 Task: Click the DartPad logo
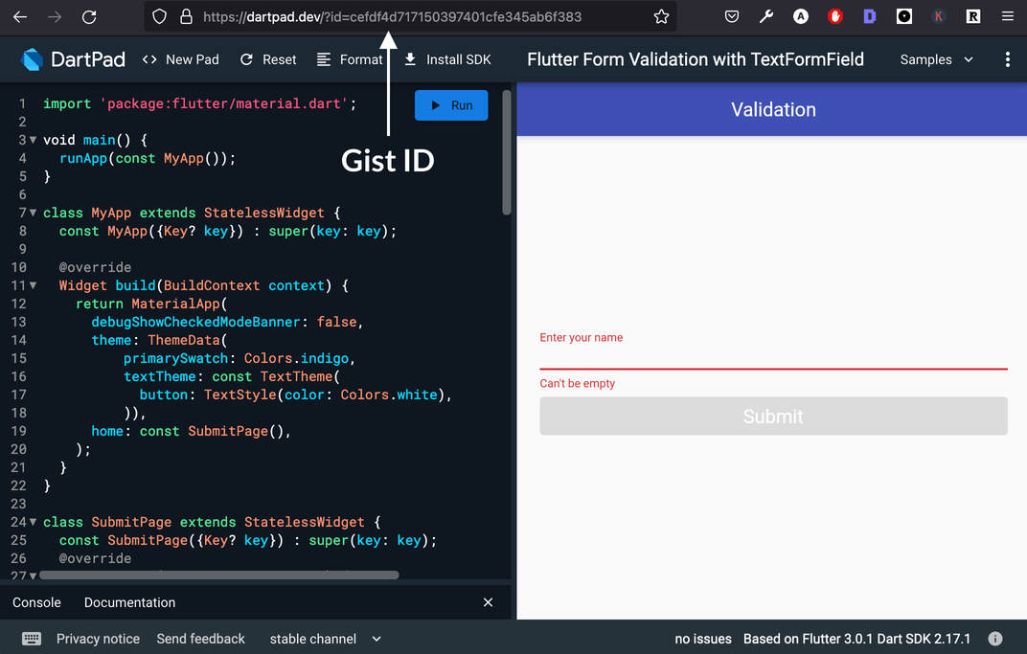pos(73,59)
